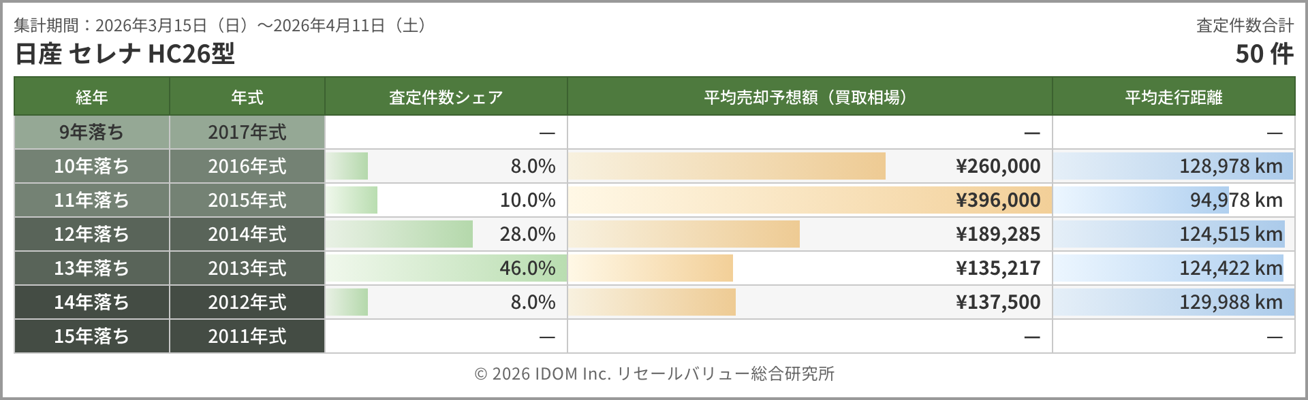Click the 2015年式 cell
The image size is (1308, 400).
point(247,200)
